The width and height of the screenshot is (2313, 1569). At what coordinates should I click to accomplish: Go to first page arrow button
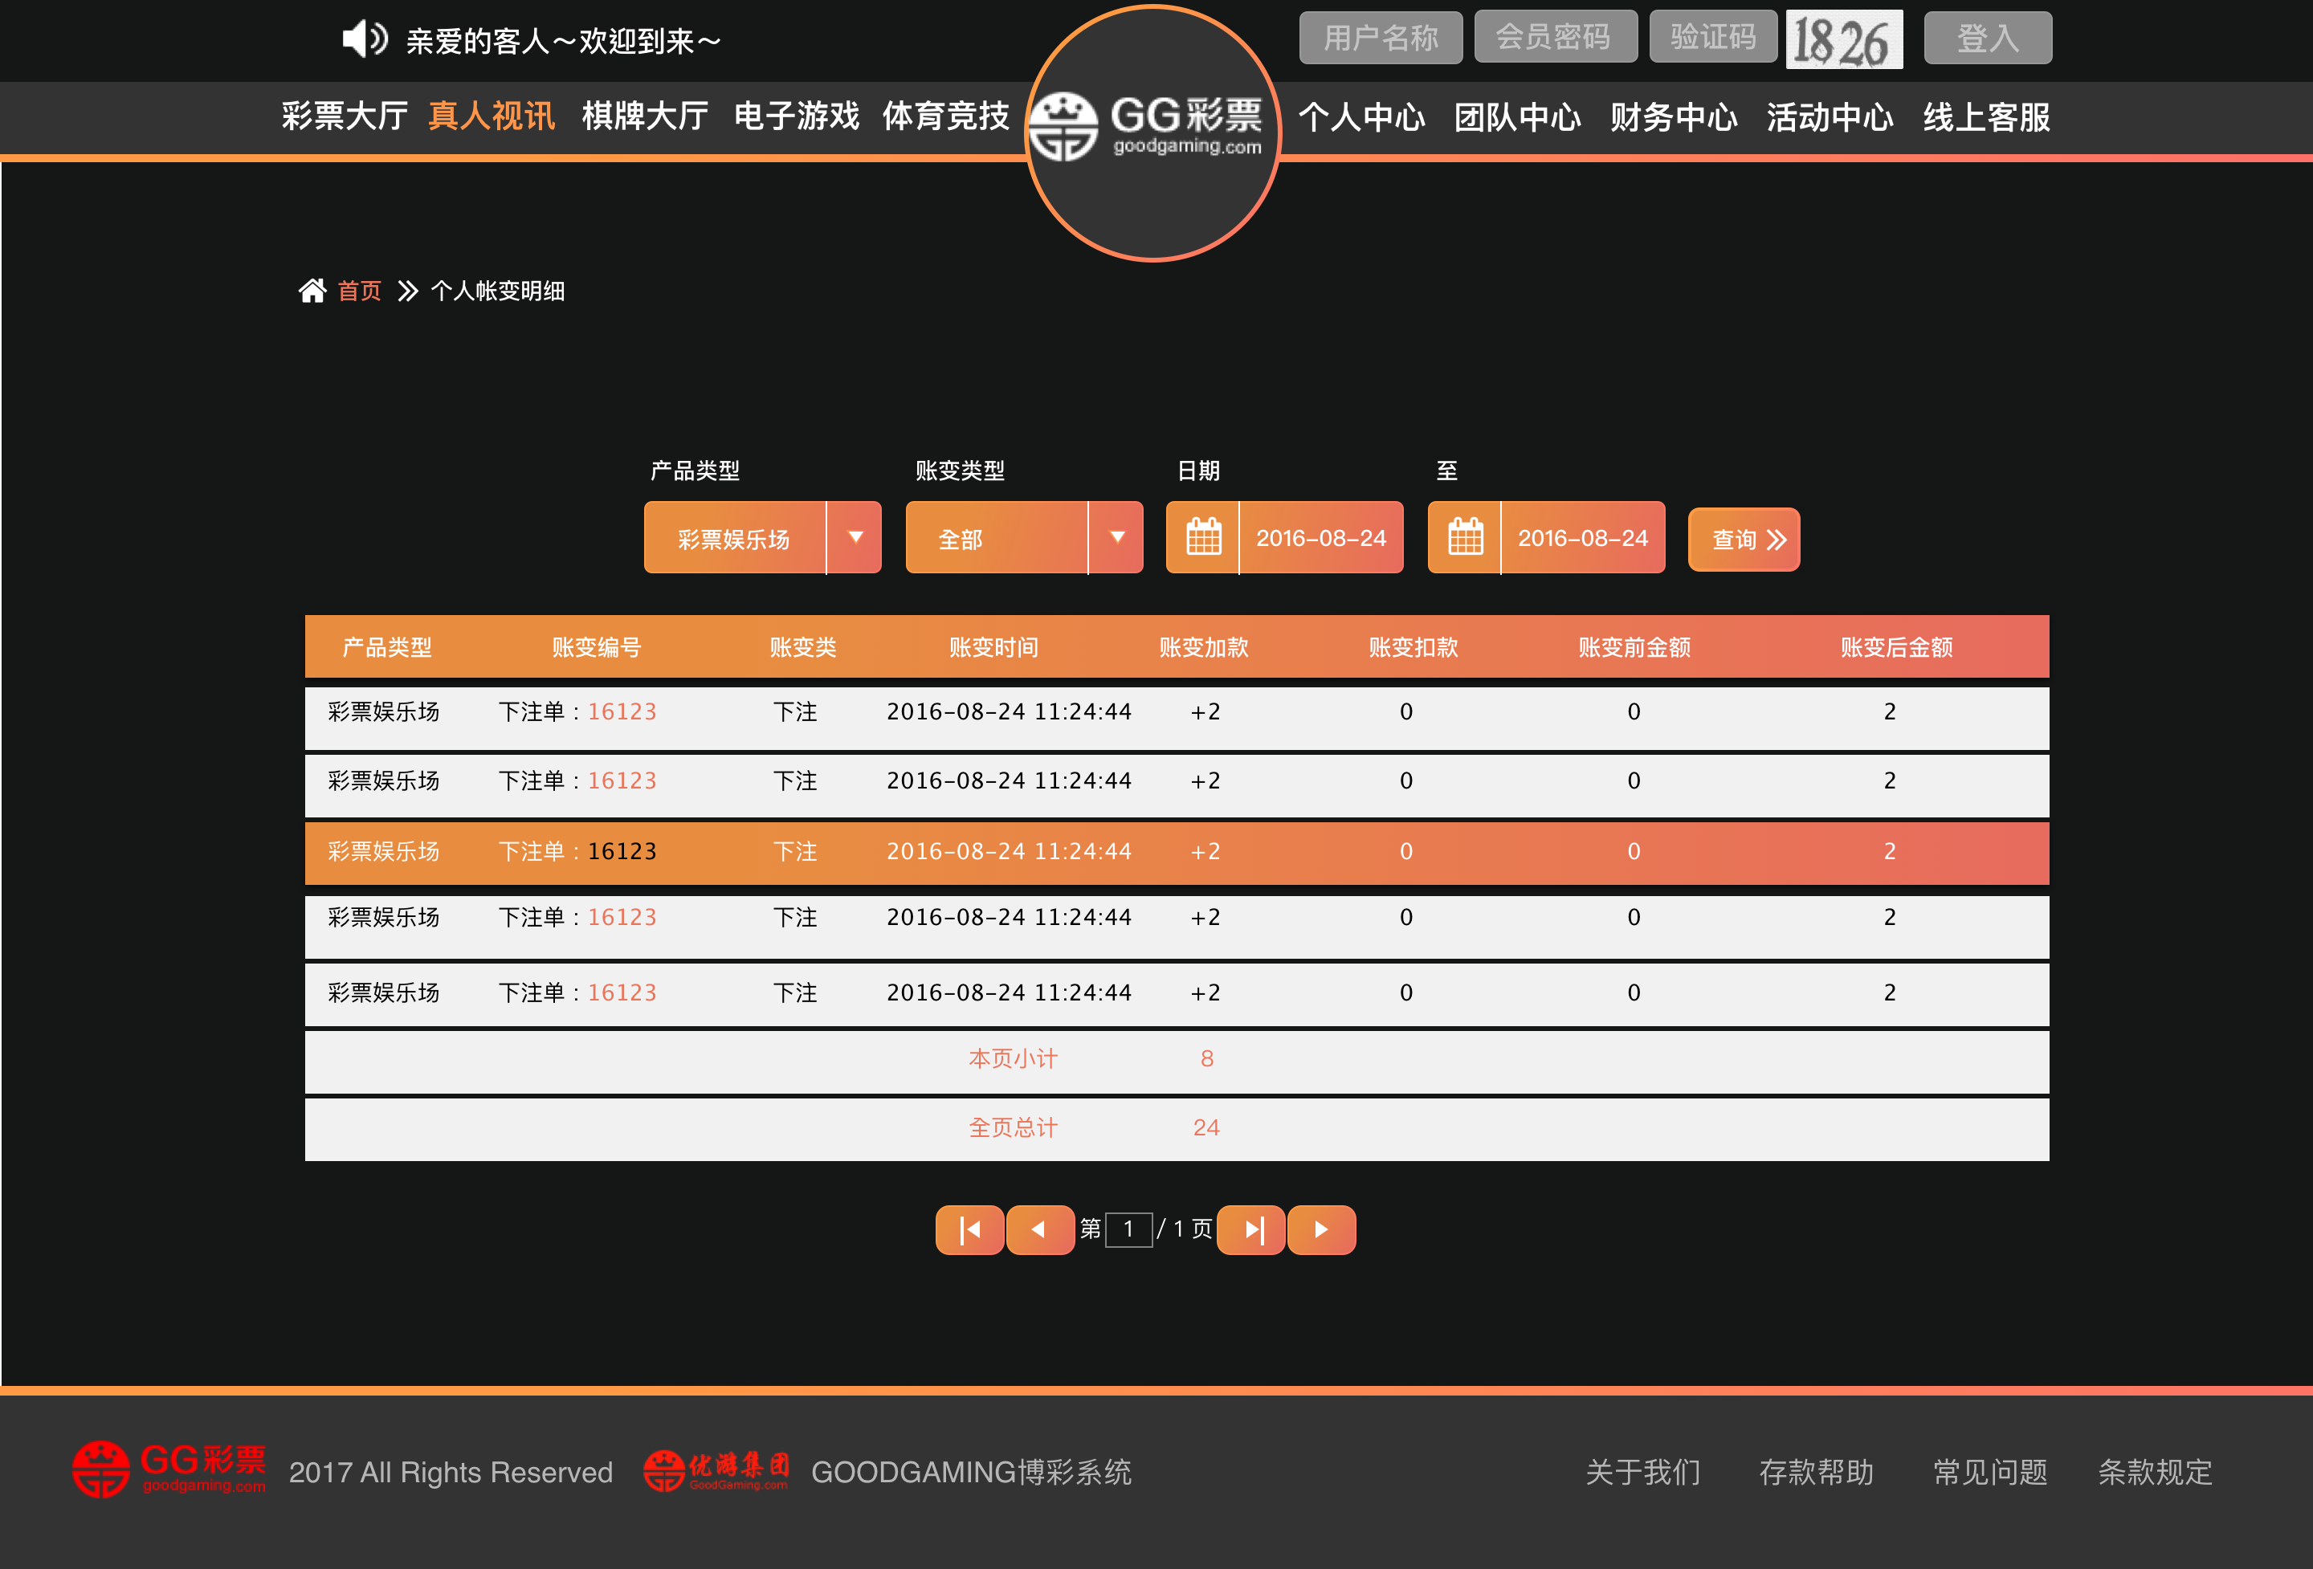tap(969, 1229)
